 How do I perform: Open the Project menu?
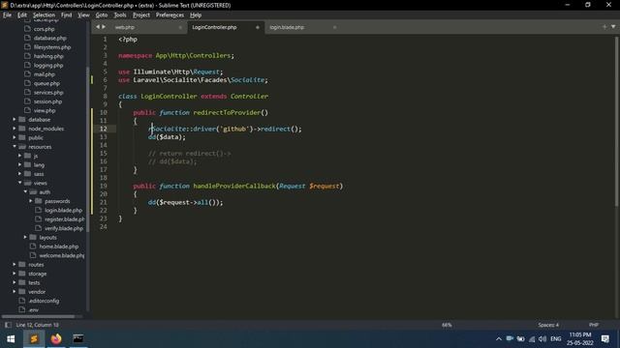click(x=141, y=15)
